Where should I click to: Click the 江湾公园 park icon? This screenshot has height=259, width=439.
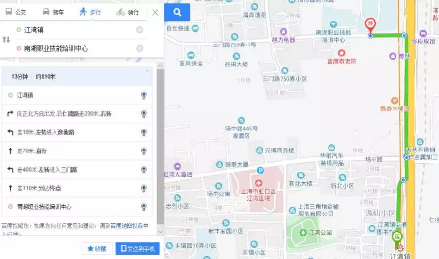click(303, 233)
